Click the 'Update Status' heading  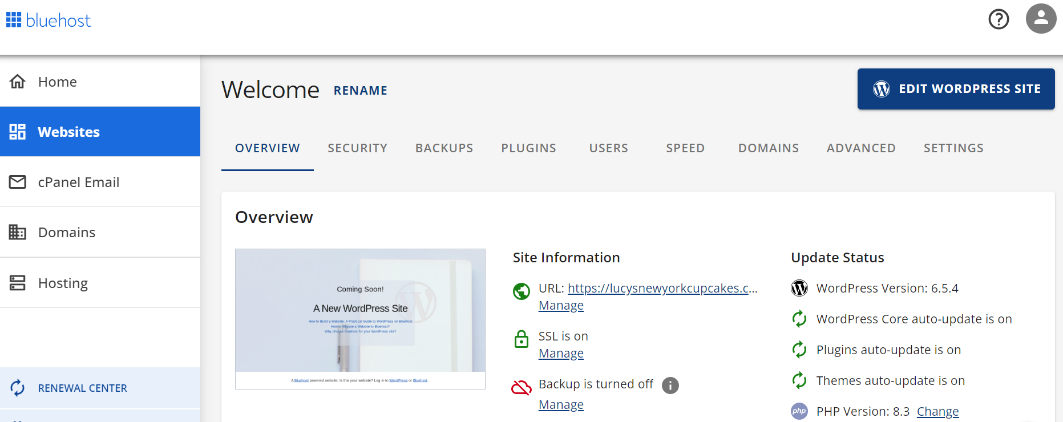837,258
